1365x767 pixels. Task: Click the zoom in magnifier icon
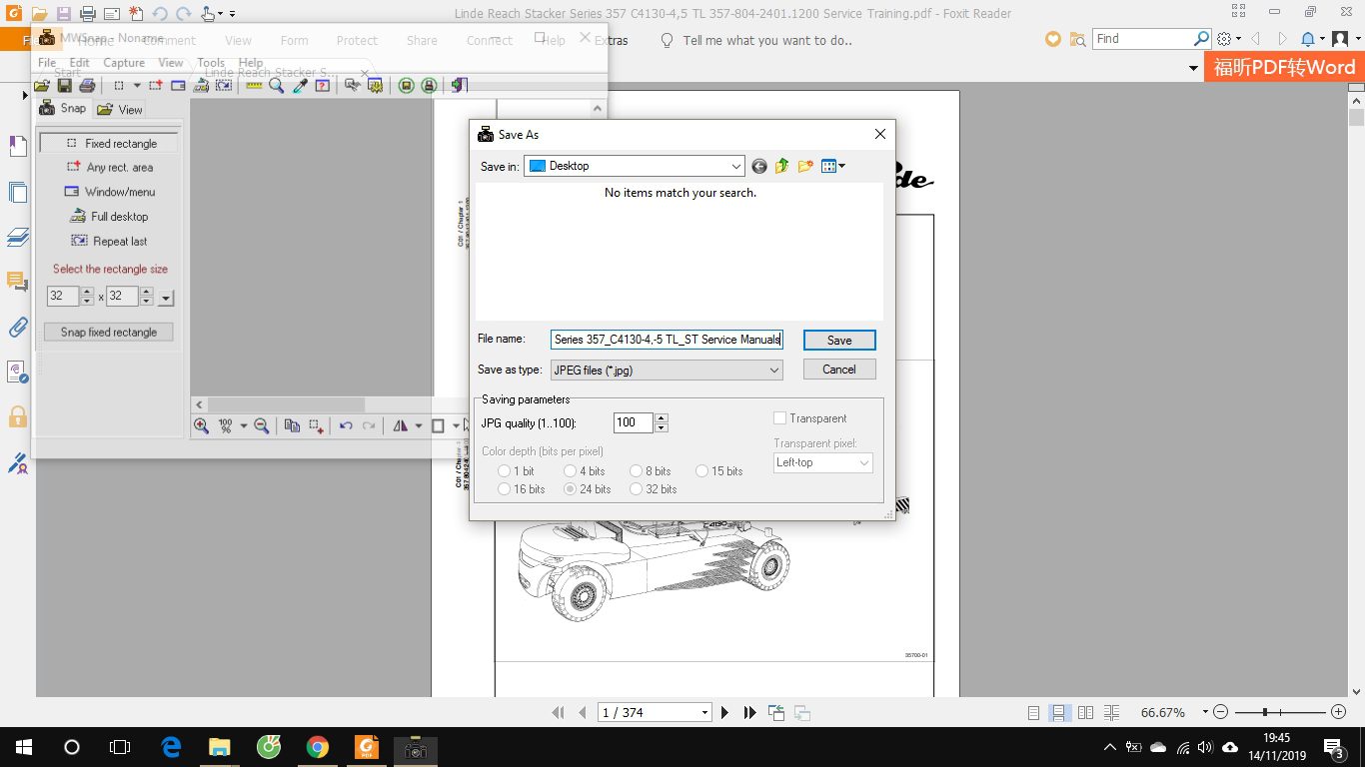[x=201, y=425]
